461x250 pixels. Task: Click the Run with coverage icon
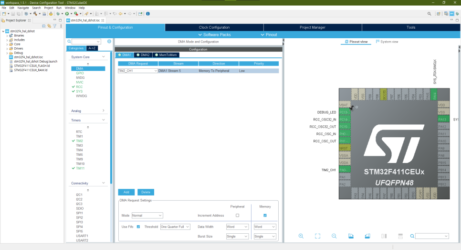click(76, 13)
